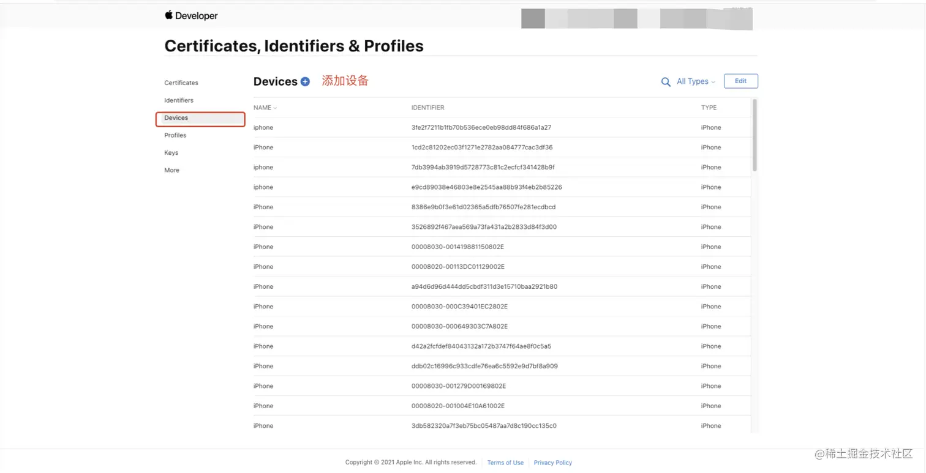Image resolution: width=926 pixels, height=473 pixels.
Task: Open Certificates in the sidebar
Action: [x=181, y=83]
